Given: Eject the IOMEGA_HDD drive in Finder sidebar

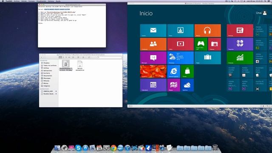Looking at the screenshot, I should [56, 91].
